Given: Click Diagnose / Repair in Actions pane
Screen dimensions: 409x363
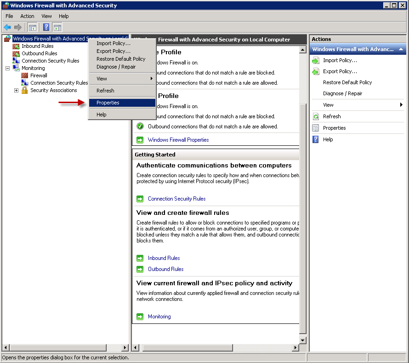Looking at the screenshot, I should coord(342,93).
